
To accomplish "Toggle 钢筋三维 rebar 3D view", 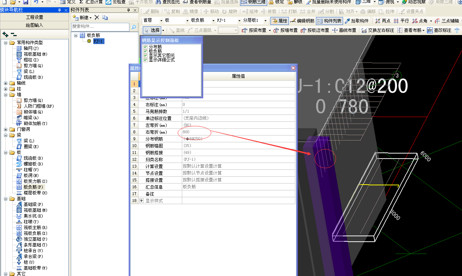I will pyautogui.click(x=254, y=2).
